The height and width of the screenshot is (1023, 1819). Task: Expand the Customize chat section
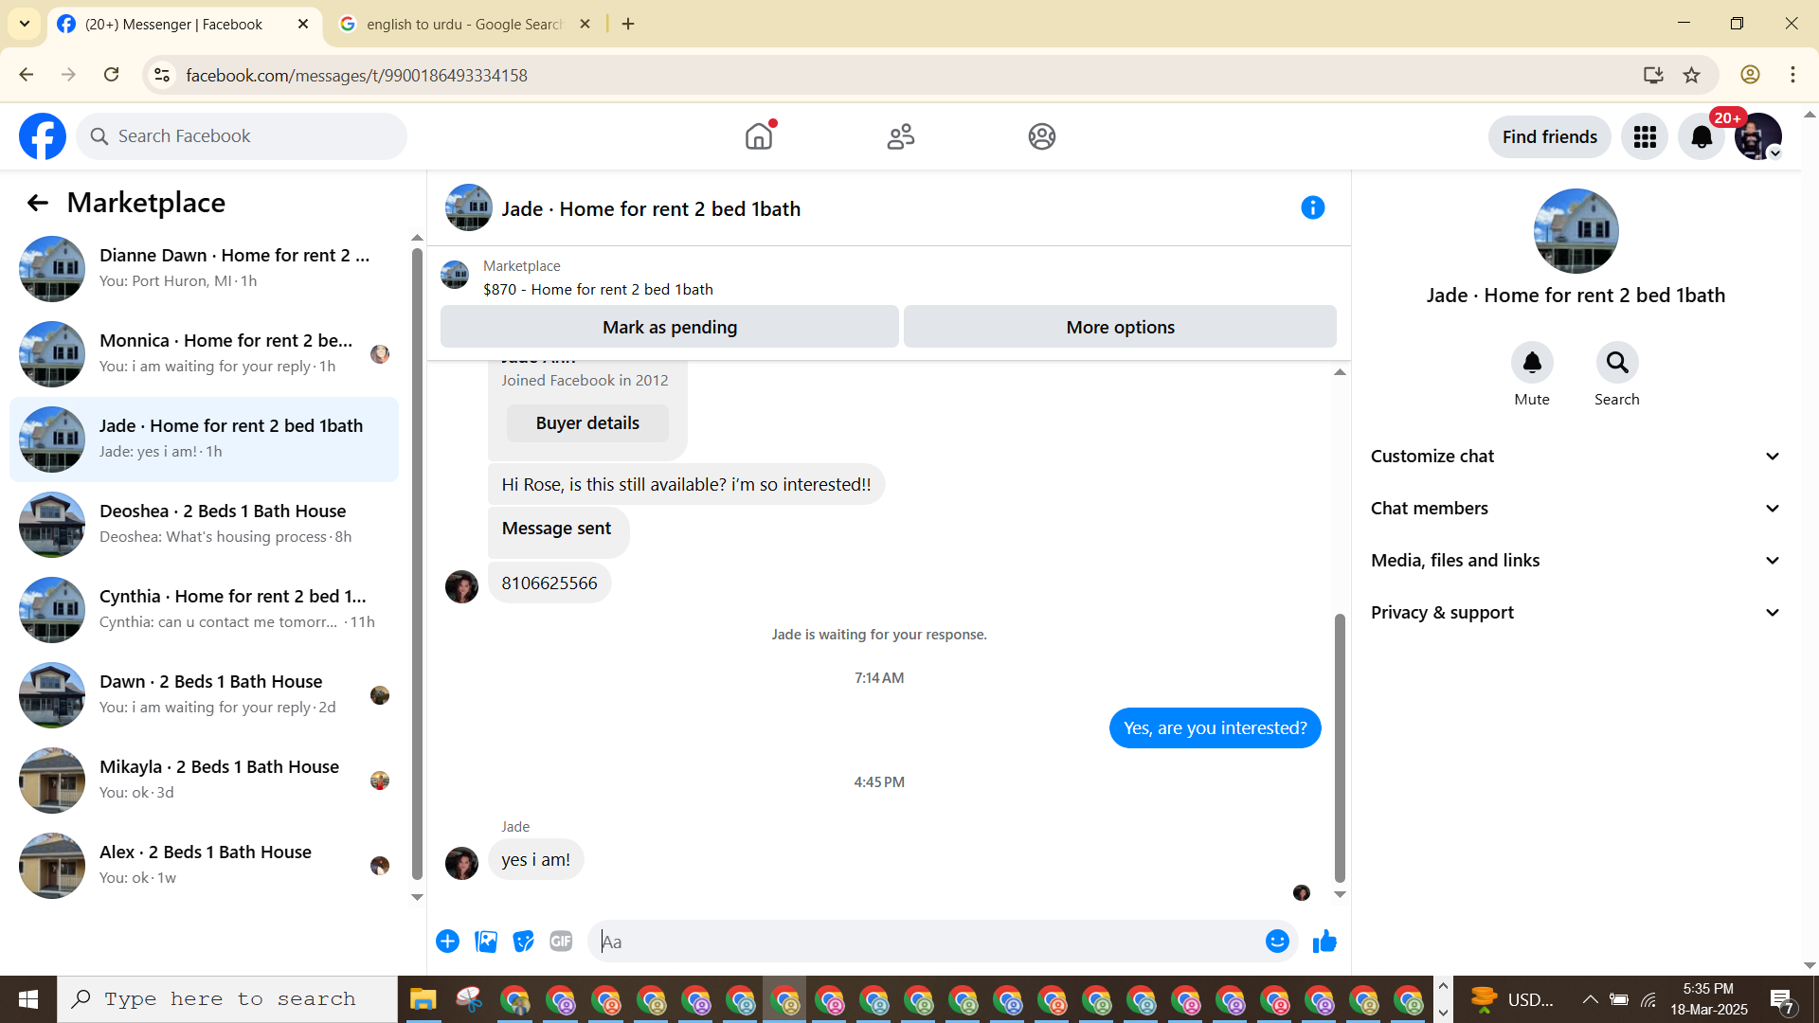[1576, 457]
